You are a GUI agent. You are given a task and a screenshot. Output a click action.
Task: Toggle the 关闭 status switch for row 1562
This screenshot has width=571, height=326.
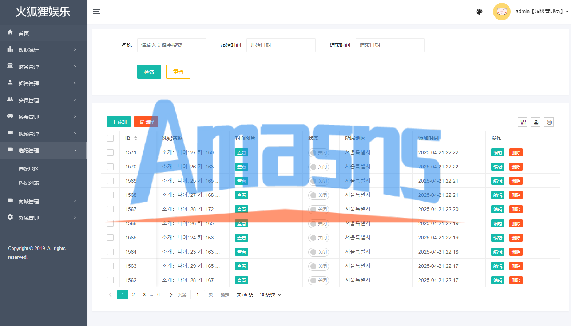click(x=318, y=280)
